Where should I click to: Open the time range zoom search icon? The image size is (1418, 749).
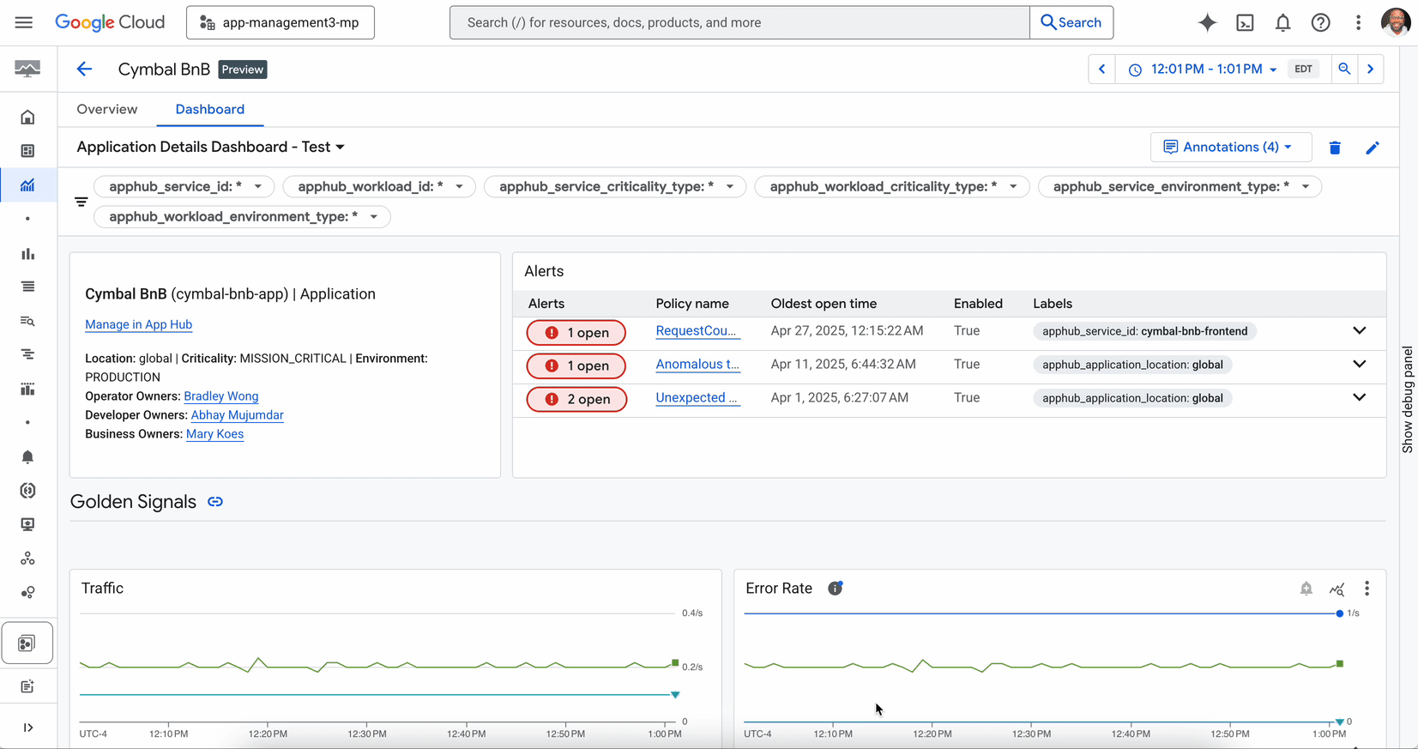point(1344,69)
